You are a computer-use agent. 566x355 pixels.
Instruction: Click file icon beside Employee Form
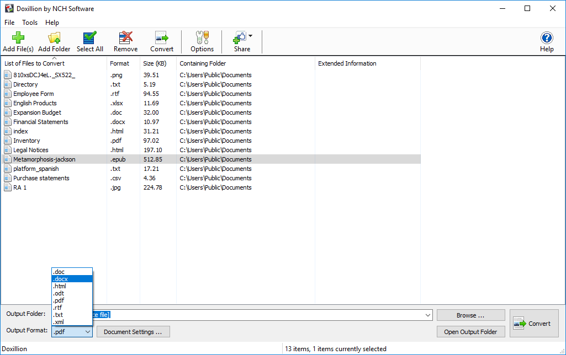[8, 93]
